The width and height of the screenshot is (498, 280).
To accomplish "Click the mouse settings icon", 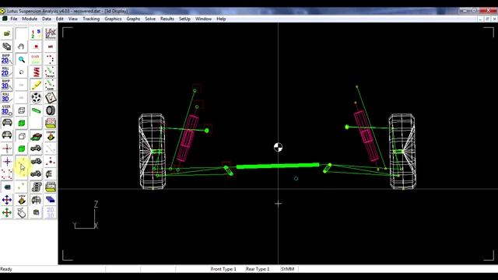I will click(21, 212).
